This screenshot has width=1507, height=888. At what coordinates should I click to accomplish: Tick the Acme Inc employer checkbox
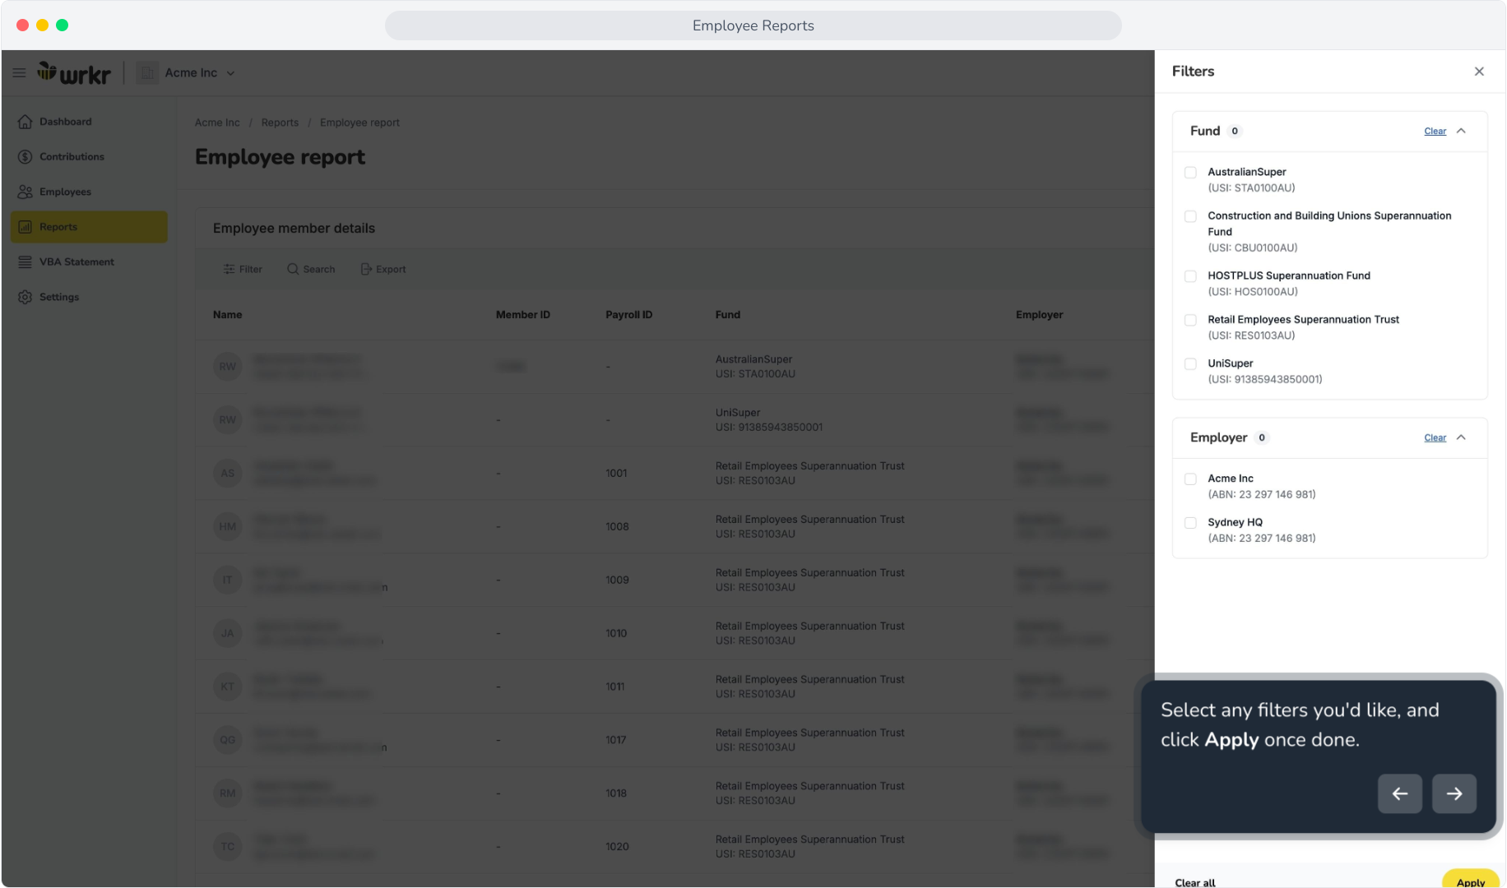1190,479
